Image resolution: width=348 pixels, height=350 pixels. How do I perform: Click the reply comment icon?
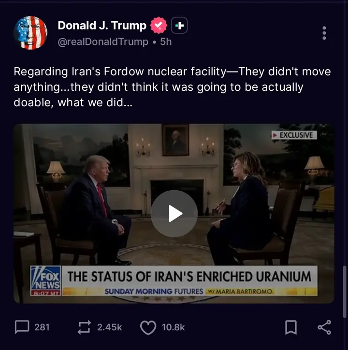[x=22, y=327]
